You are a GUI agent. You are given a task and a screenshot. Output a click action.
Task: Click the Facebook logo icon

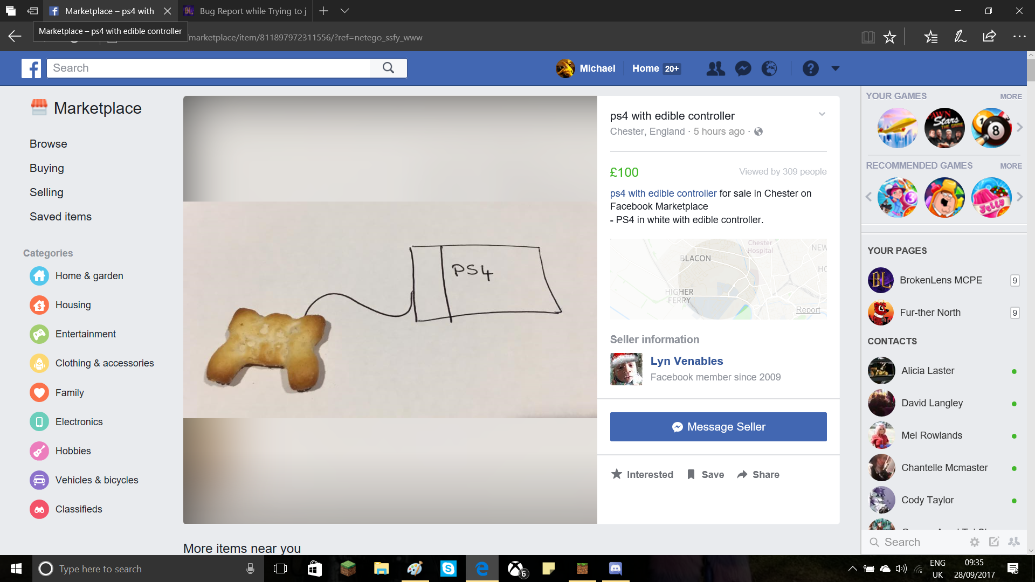coord(31,68)
